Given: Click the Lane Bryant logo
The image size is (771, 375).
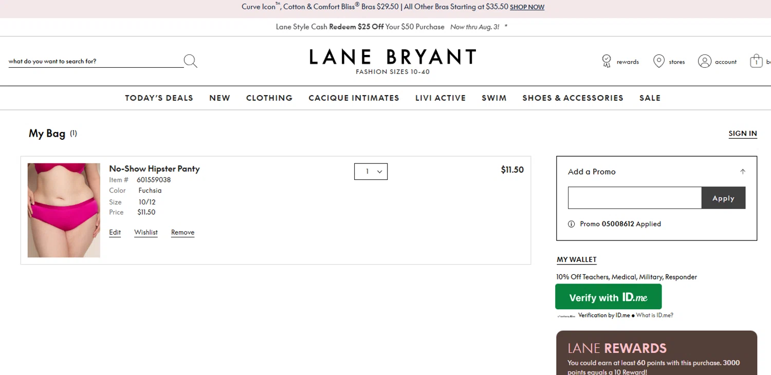Looking at the screenshot, I should (x=393, y=61).
